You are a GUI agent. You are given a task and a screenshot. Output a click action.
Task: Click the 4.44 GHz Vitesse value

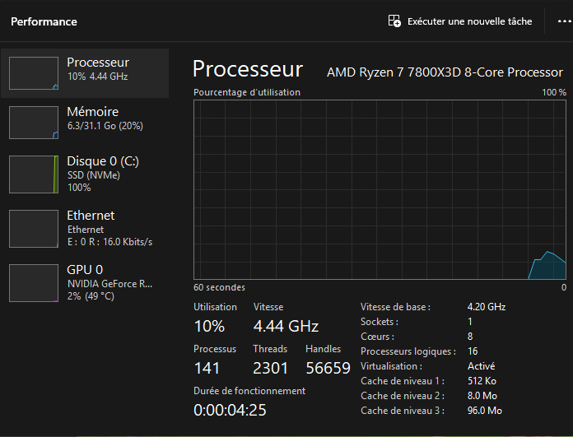(286, 326)
